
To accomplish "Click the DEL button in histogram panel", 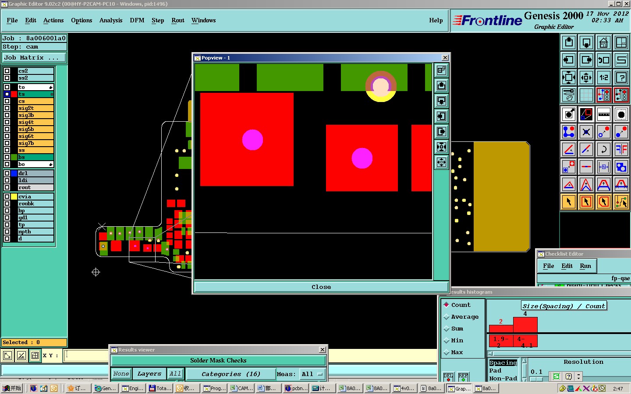I will tap(448, 376).
